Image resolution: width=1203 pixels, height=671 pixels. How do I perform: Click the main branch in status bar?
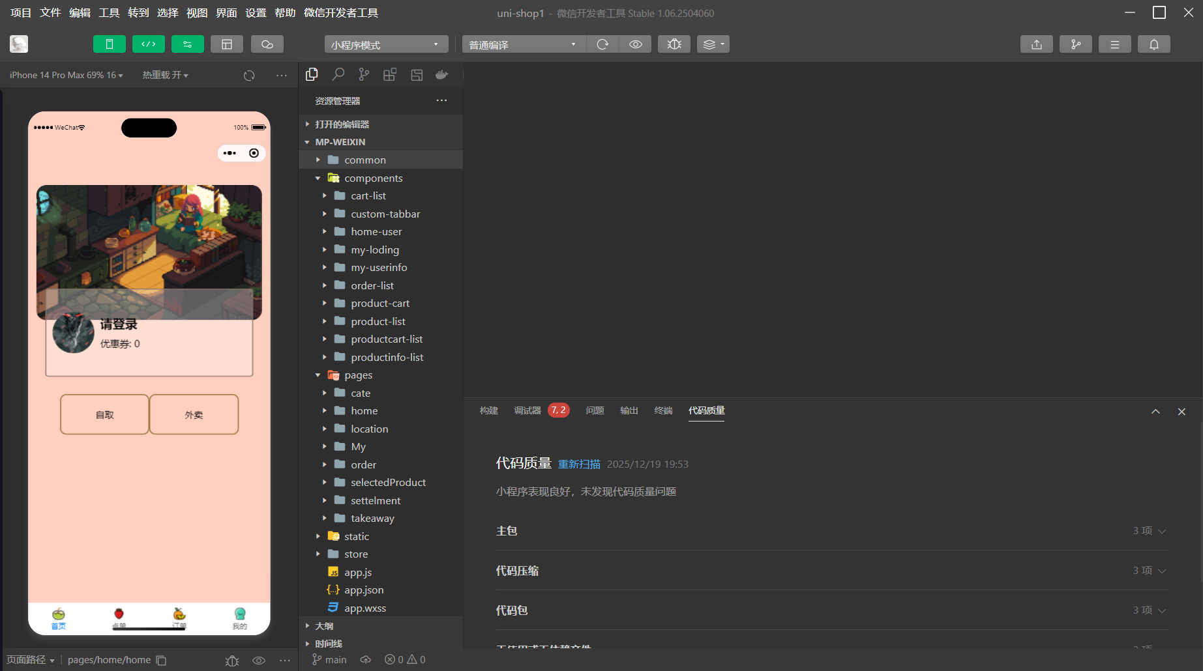[x=329, y=660]
